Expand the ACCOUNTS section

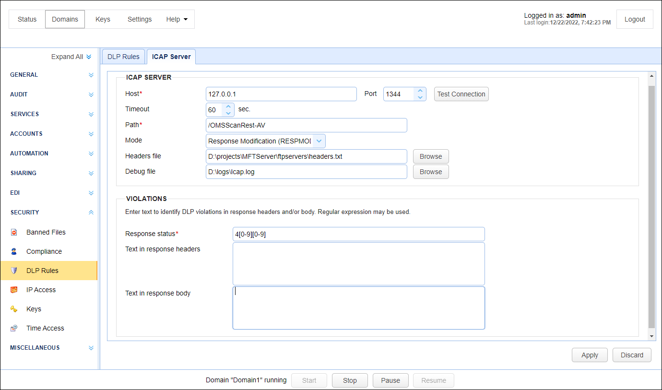pos(91,134)
